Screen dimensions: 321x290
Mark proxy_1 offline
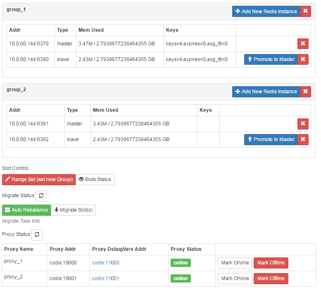271,263
